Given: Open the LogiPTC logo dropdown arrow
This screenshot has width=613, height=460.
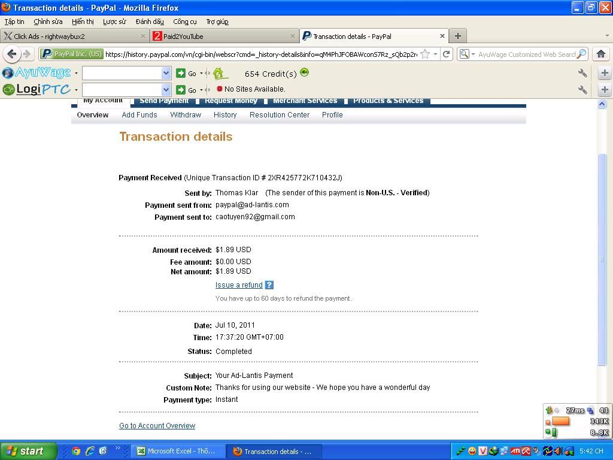Looking at the screenshot, I should pos(76,90).
